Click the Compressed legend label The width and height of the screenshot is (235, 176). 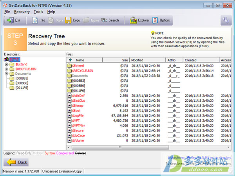click(65, 153)
